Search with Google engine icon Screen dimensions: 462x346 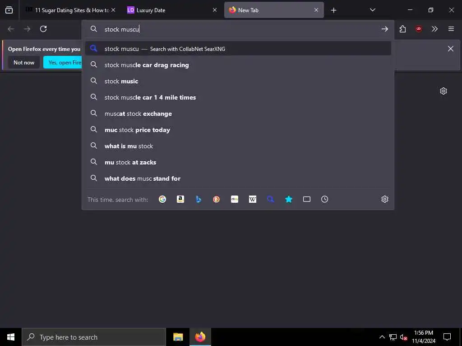click(x=162, y=199)
